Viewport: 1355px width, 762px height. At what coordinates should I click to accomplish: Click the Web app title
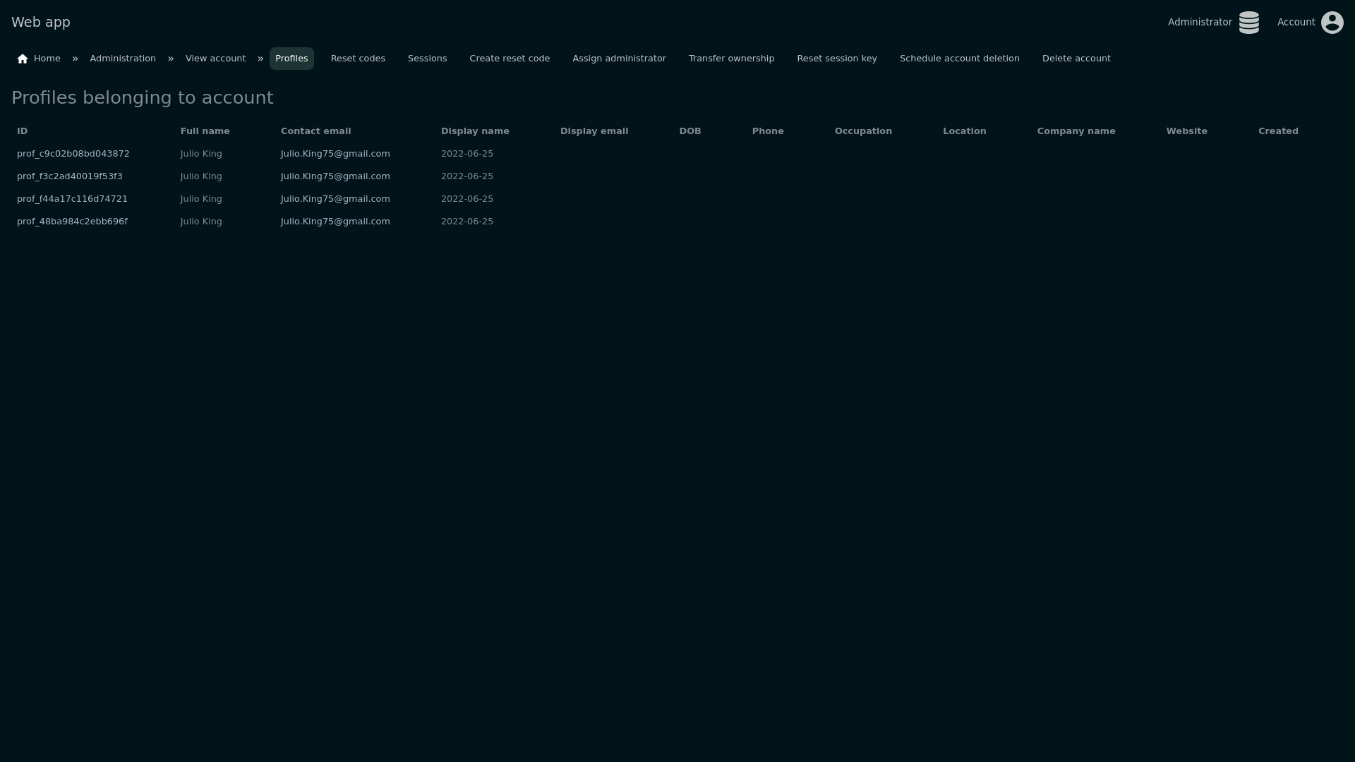click(41, 23)
